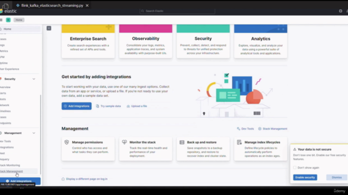The width and height of the screenshot is (348, 195).
Task: Close the flink_kafka_elasticsearch_streaming.py tab
Action: [87, 5]
